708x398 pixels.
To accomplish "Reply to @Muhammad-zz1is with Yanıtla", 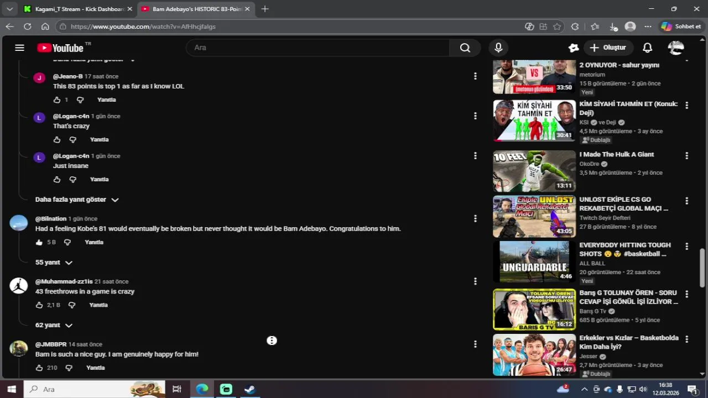I will (x=98, y=305).
